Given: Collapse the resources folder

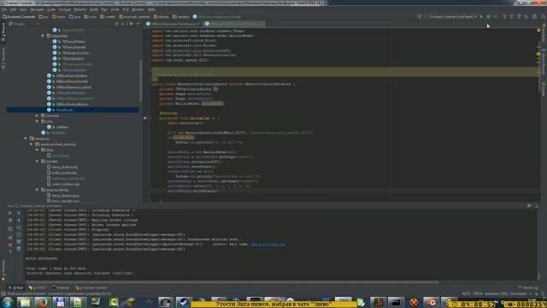Looking at the screenshot, I should pyautogui.click(x=26, y=139).
